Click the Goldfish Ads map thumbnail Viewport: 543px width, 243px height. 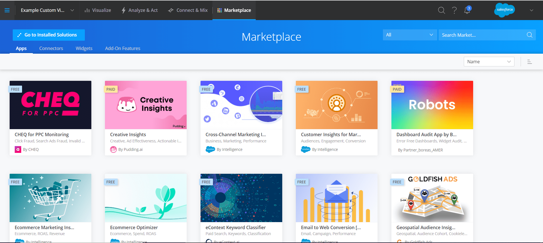tap(432, 198)
